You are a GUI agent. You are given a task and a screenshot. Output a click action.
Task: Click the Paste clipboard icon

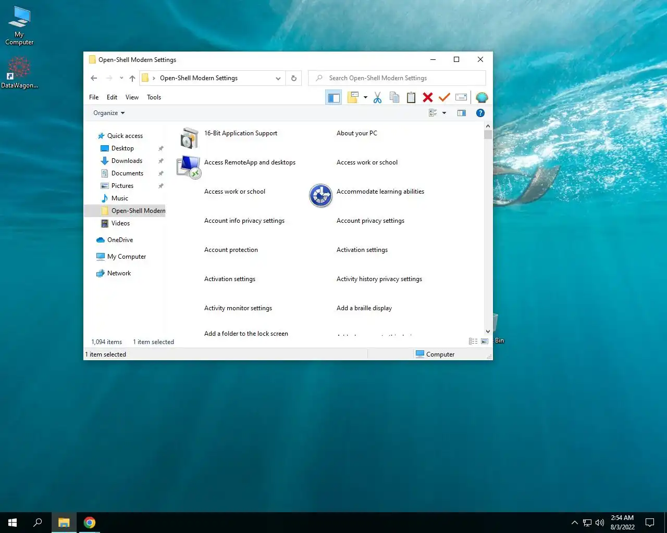(x=411, y=97)
